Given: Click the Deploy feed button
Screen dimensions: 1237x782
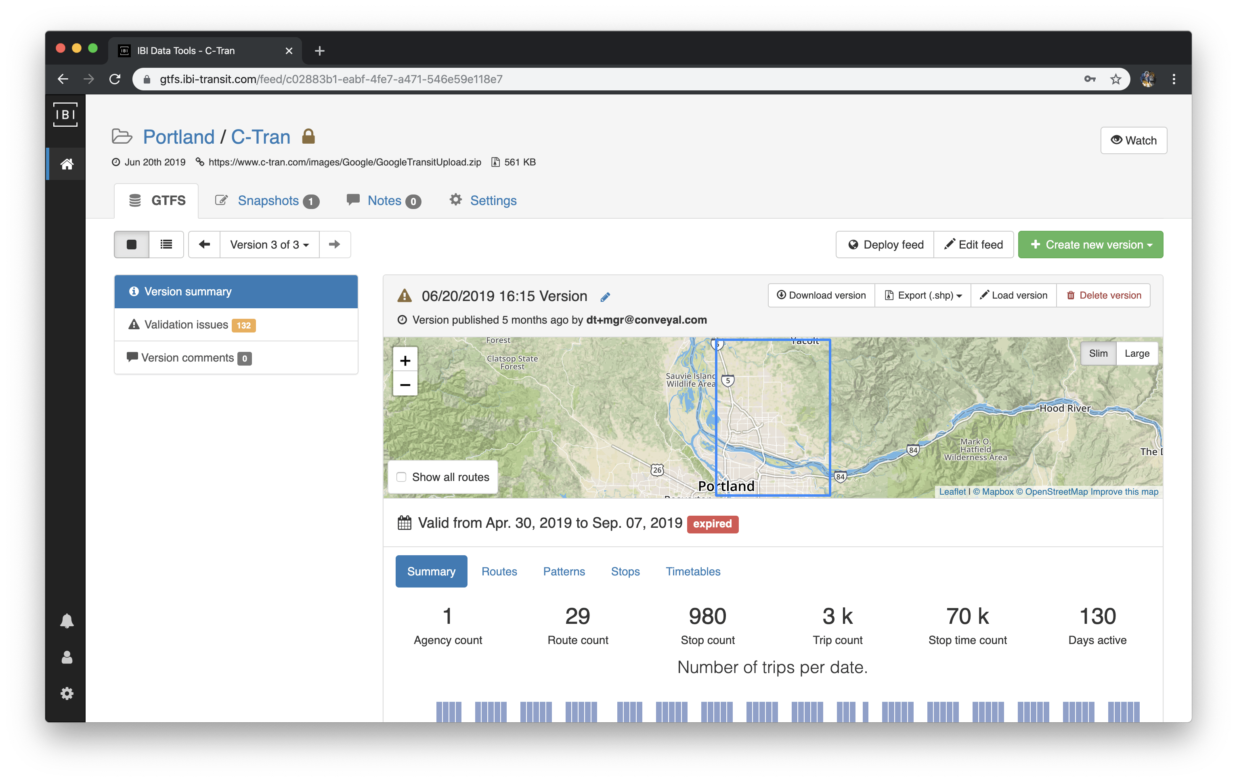Looking at the screenshot, I should pyautogui.click(x=885, y=245).
